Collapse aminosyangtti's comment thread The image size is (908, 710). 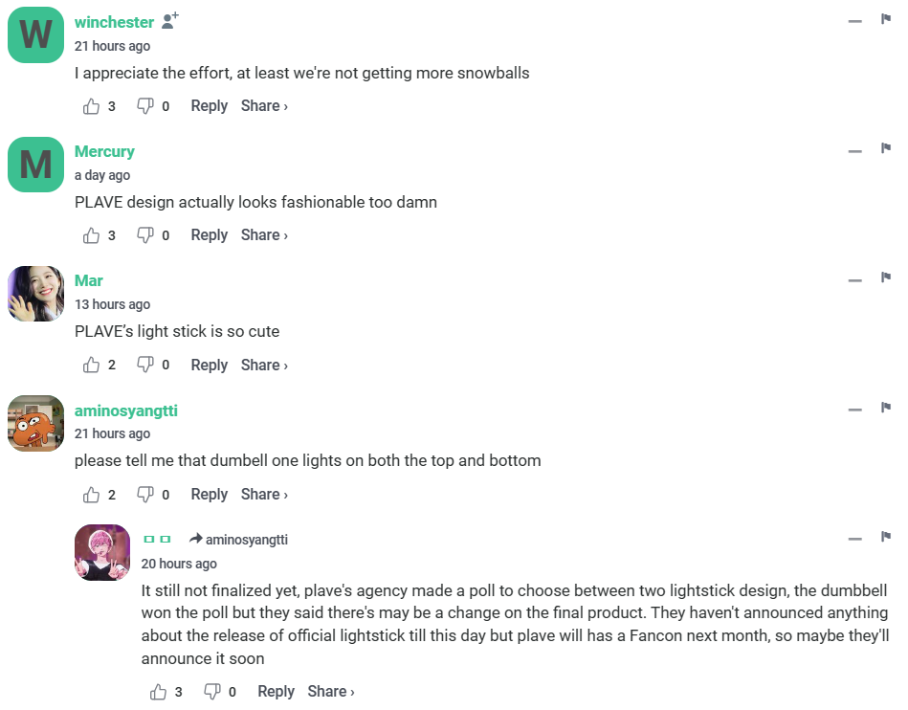pos(855,410)
